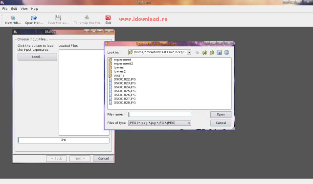The width and height of the screenshot is (313, 184).
Task: Click the Open Hdr toolbar icon
Action: tap(34, 18)
